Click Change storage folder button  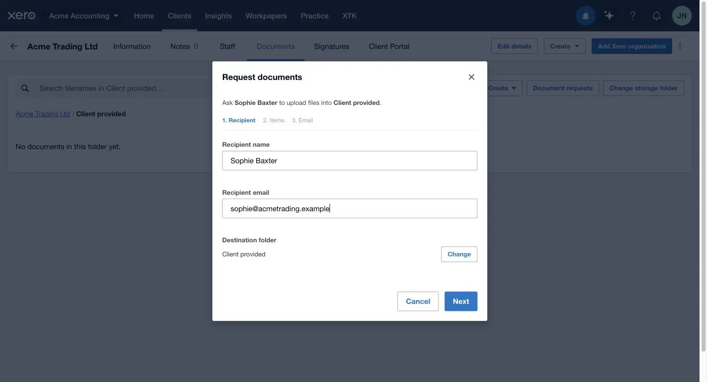point(643,88)
